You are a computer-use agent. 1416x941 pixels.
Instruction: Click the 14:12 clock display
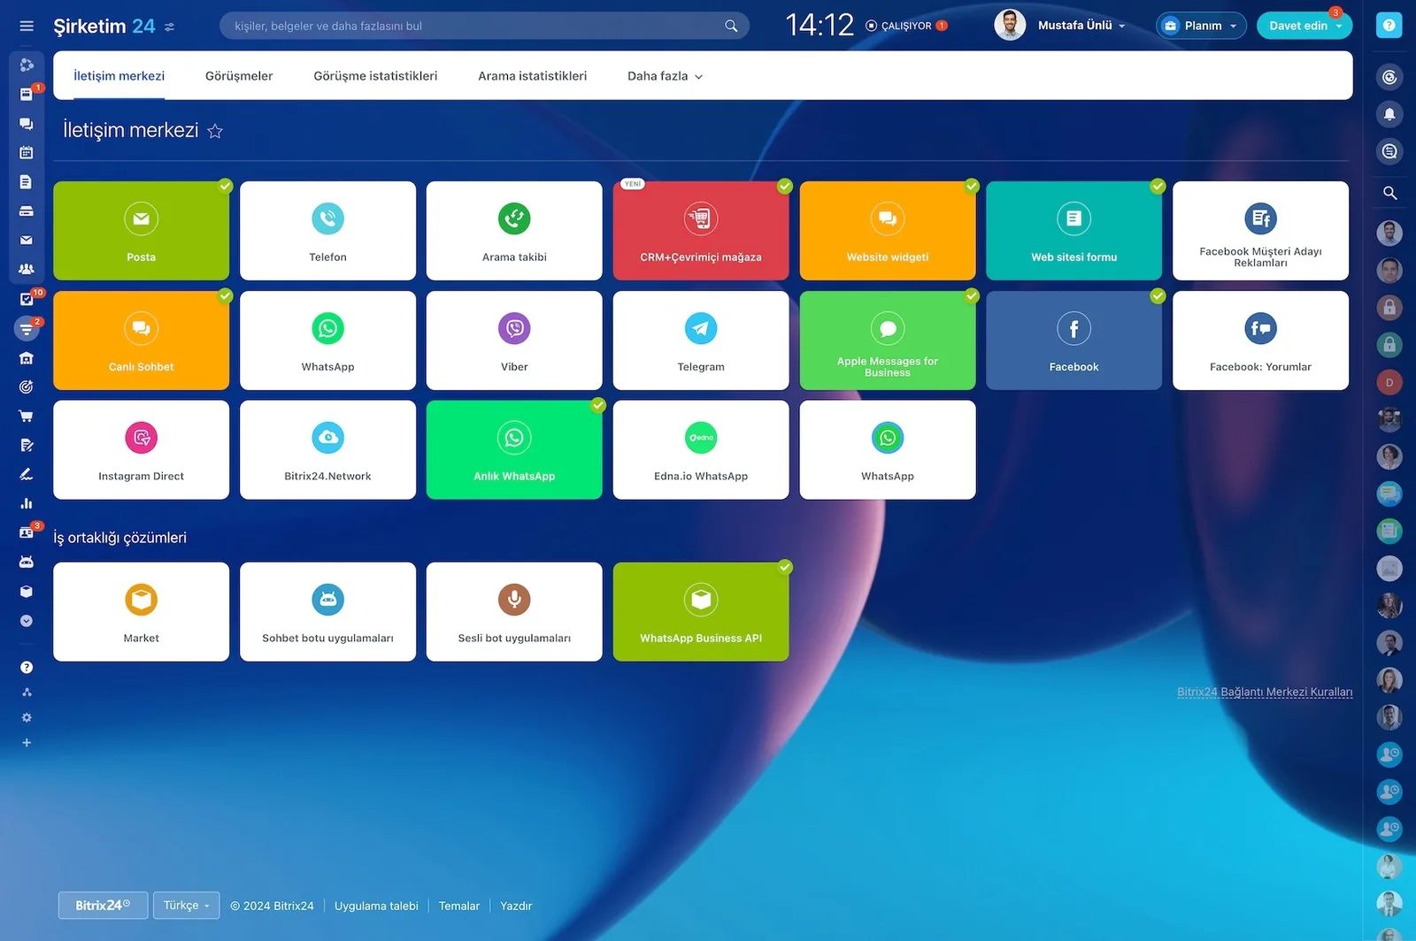coord(820,25)
